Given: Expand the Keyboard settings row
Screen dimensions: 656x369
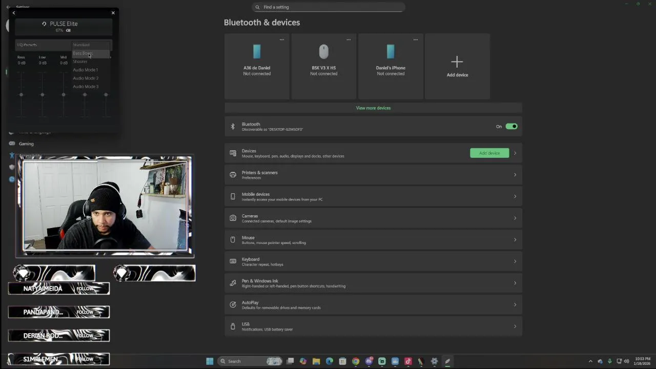Looking at the screenshot, I should 373,261.
